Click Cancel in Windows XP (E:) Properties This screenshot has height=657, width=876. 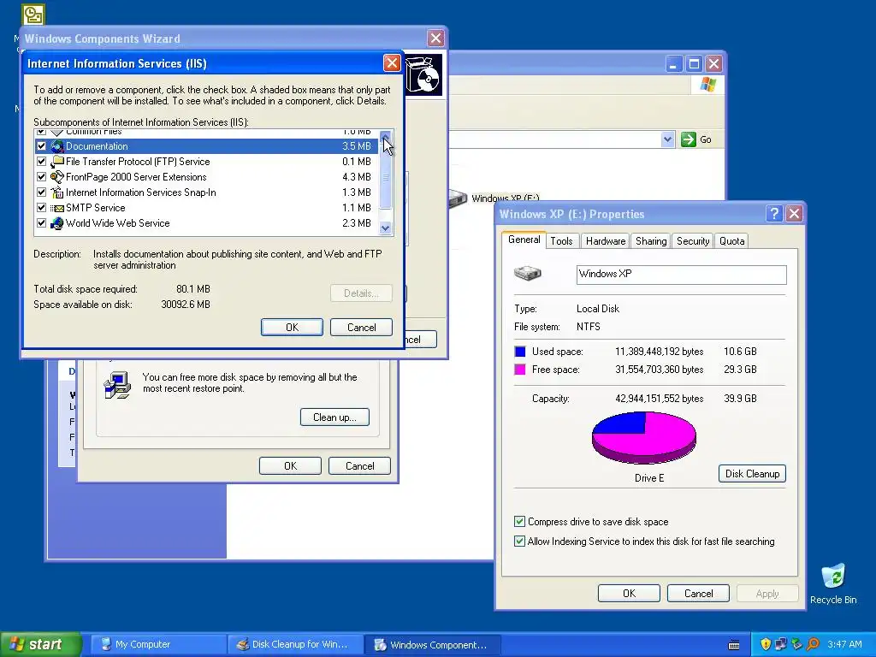(x=698, y=594)
